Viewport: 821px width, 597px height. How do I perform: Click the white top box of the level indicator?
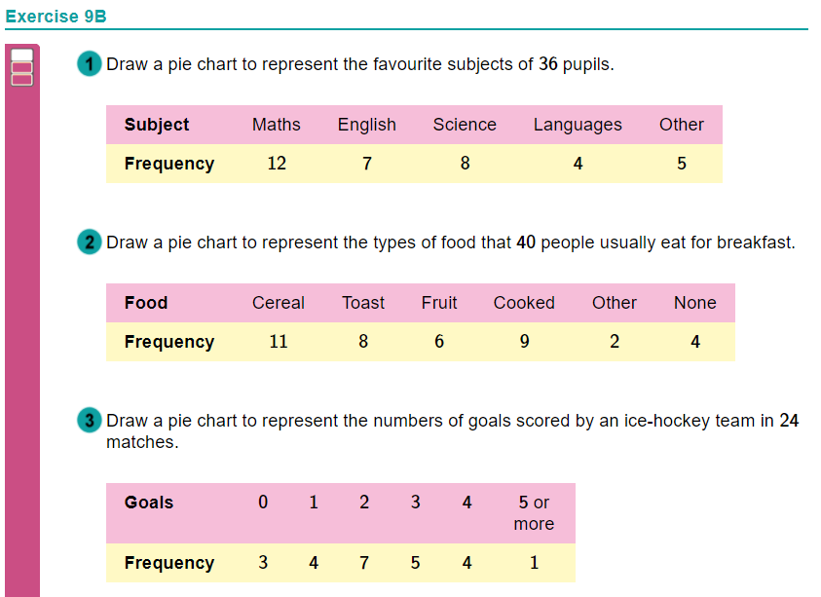click(22, 55)
